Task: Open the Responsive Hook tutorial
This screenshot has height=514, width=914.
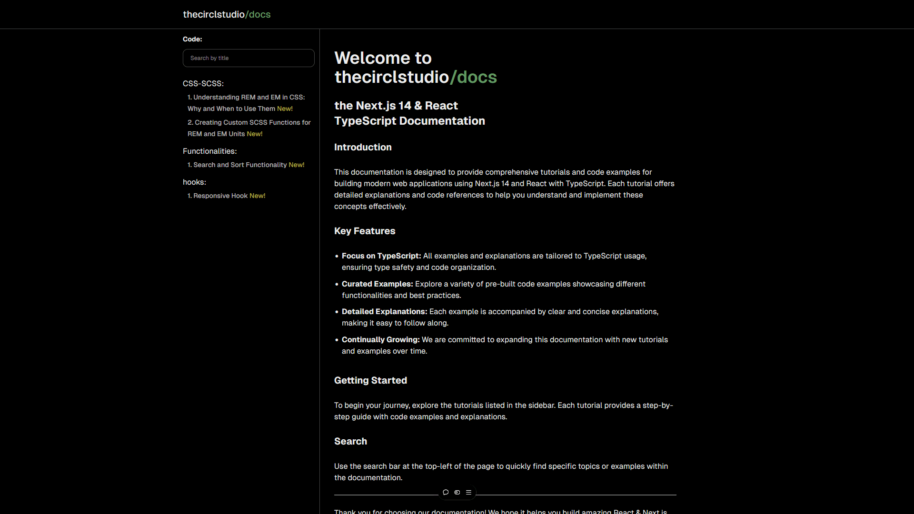Action: 226,196
